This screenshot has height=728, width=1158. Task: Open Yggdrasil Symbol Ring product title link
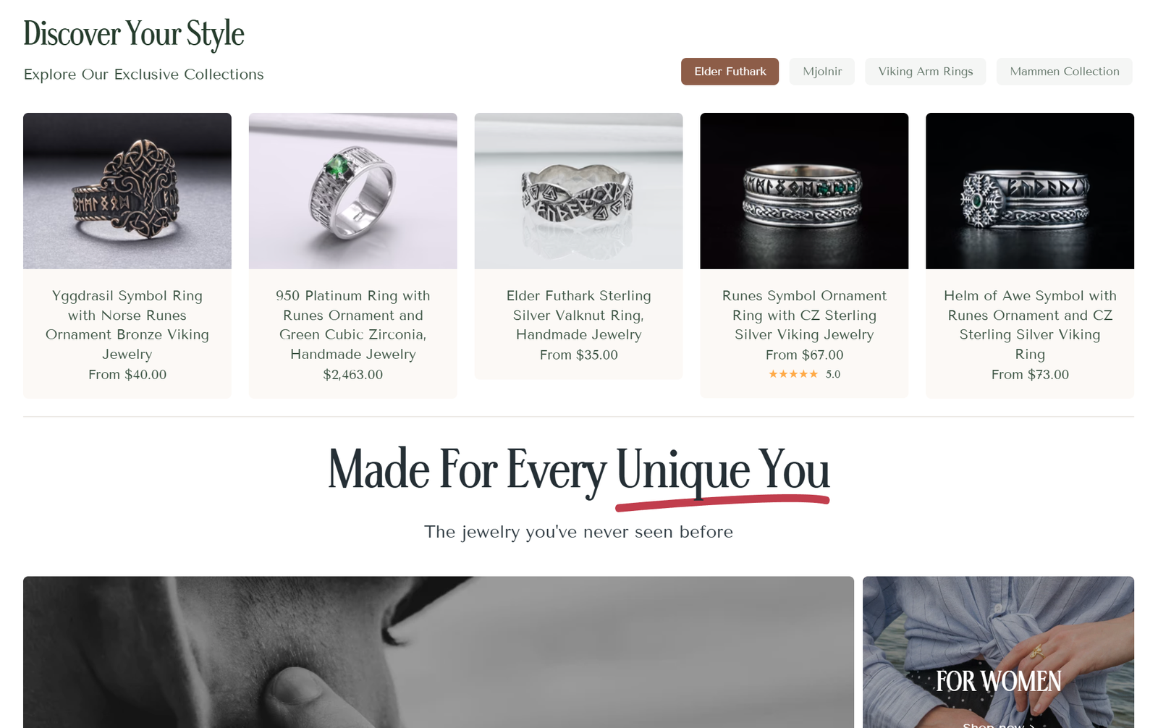click(x=127, y=325)
